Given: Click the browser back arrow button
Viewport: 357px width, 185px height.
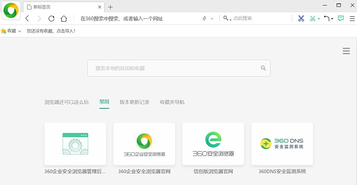Looking at the screenshot, I should pyautogui.click(x=27, y=19).
